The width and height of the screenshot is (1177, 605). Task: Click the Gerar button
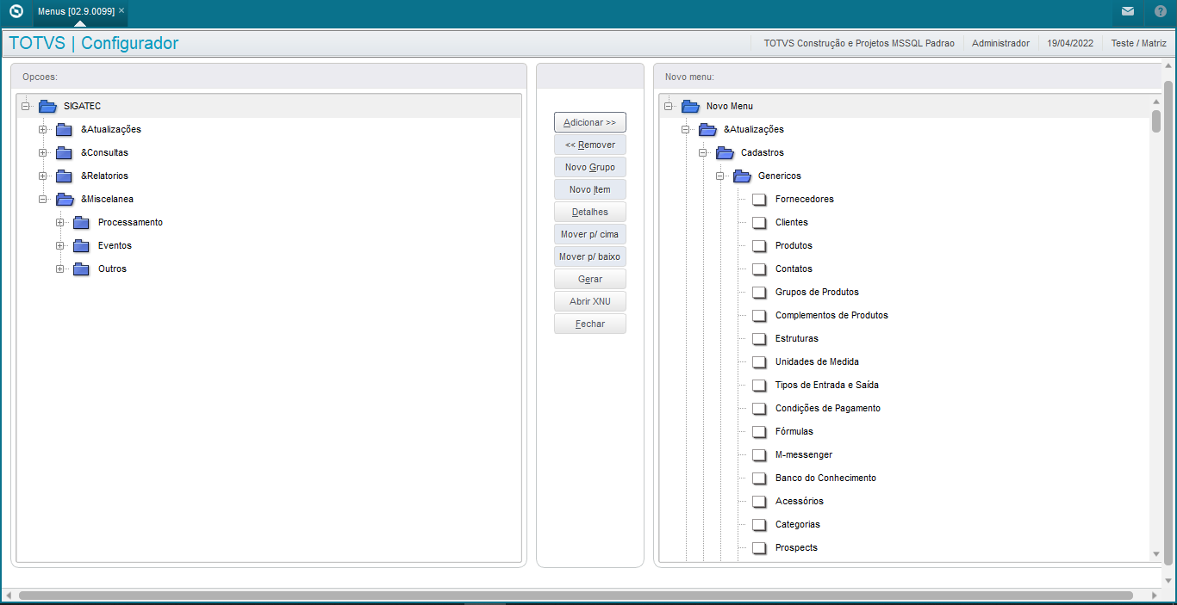point(590,279)
